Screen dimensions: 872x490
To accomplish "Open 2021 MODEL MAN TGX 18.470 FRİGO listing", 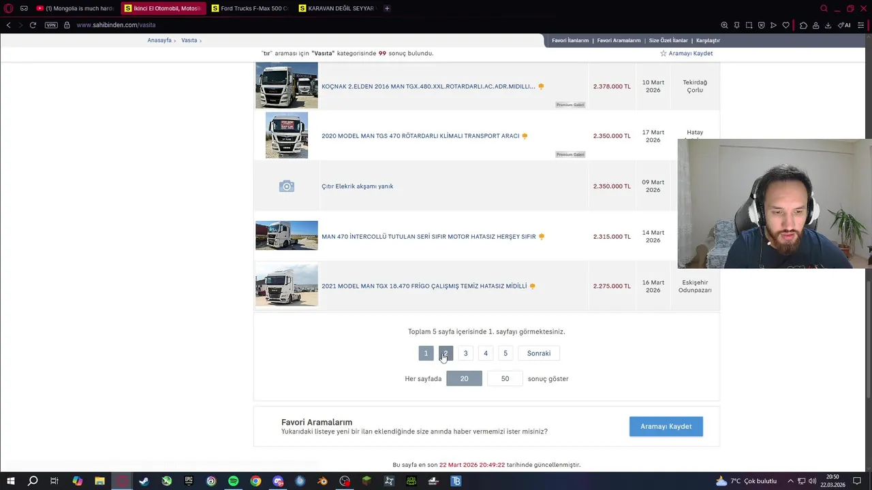I will point(424,286).
